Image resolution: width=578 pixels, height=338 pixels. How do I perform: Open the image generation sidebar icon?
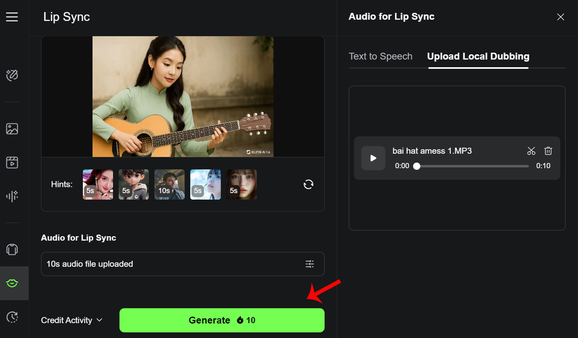click(x=12, y=129)
